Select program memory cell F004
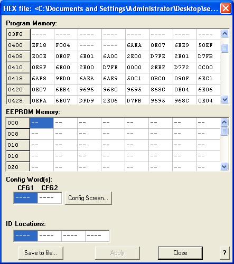 coord(66,45)
